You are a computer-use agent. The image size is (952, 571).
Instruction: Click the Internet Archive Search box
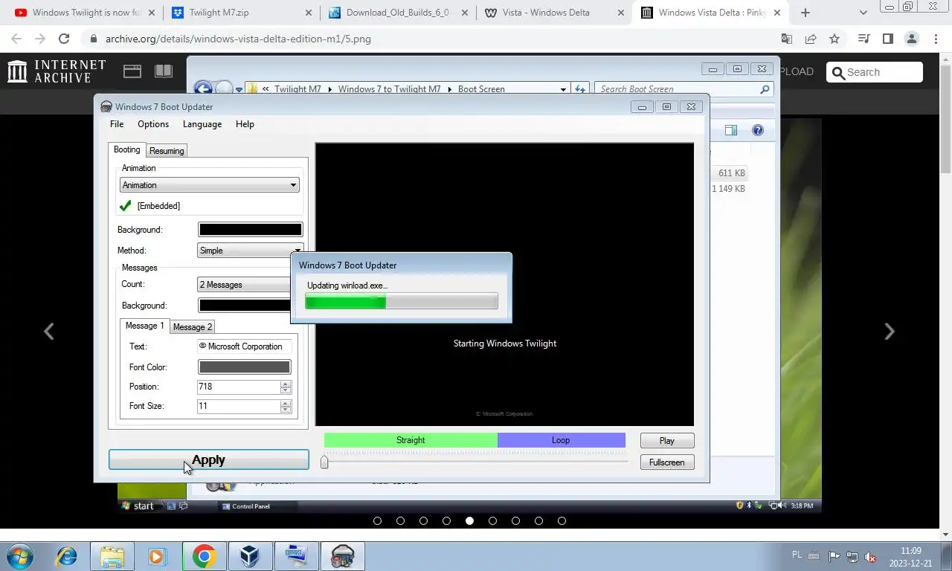pos(875,72)
